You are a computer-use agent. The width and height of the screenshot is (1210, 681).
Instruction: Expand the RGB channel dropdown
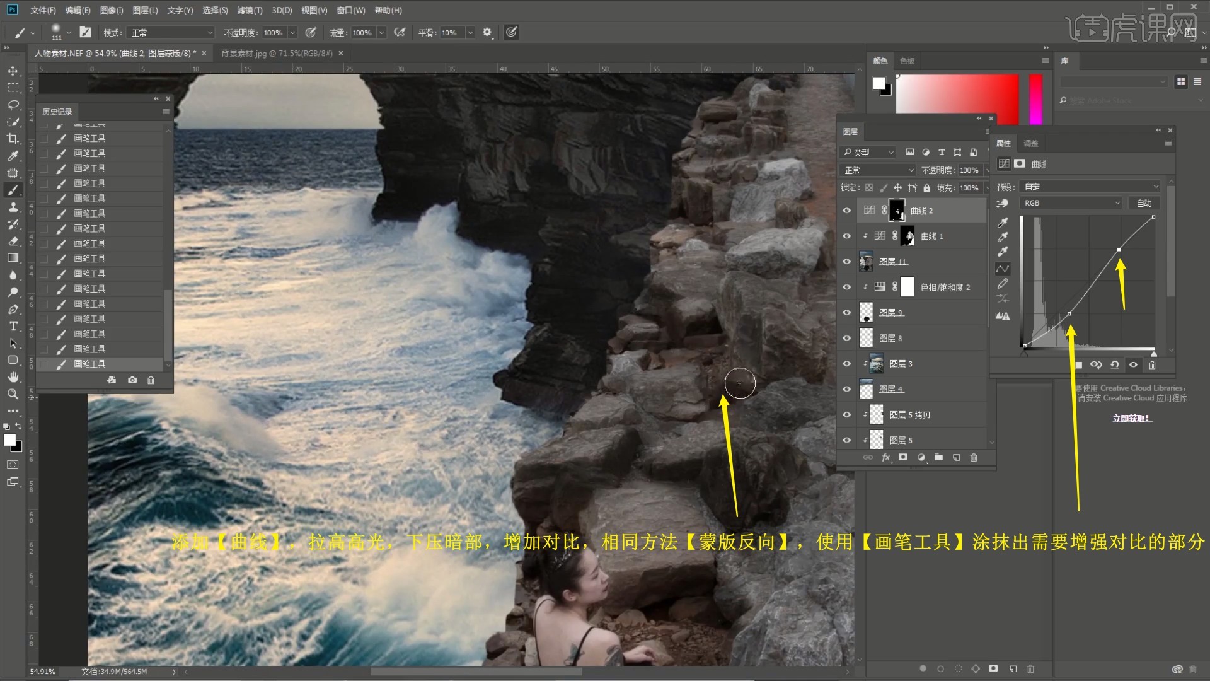1071,203
